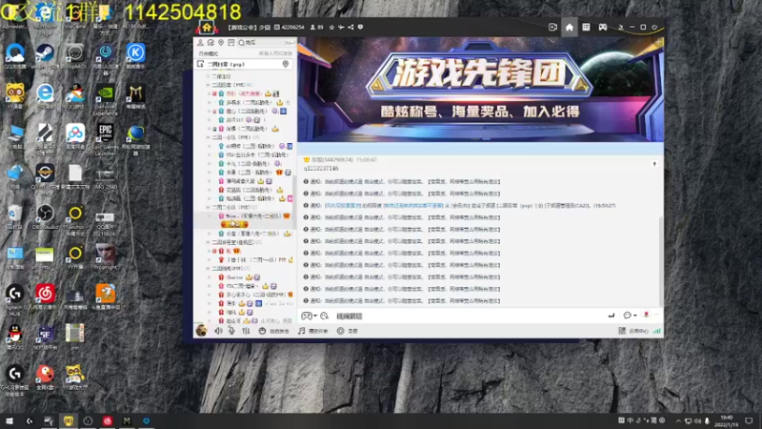Click the favorite star icon in channel header

click(x=331, y=28)
